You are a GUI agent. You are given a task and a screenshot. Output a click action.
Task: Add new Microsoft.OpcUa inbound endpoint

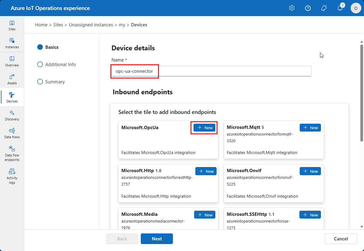point(205,128)
